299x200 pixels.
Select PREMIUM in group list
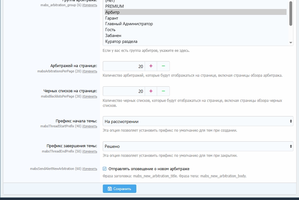click(x=115, y=7)
